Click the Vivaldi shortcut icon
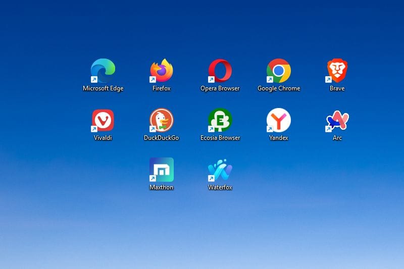This screenshot has height=269, width=404. (x=103, y=120)
